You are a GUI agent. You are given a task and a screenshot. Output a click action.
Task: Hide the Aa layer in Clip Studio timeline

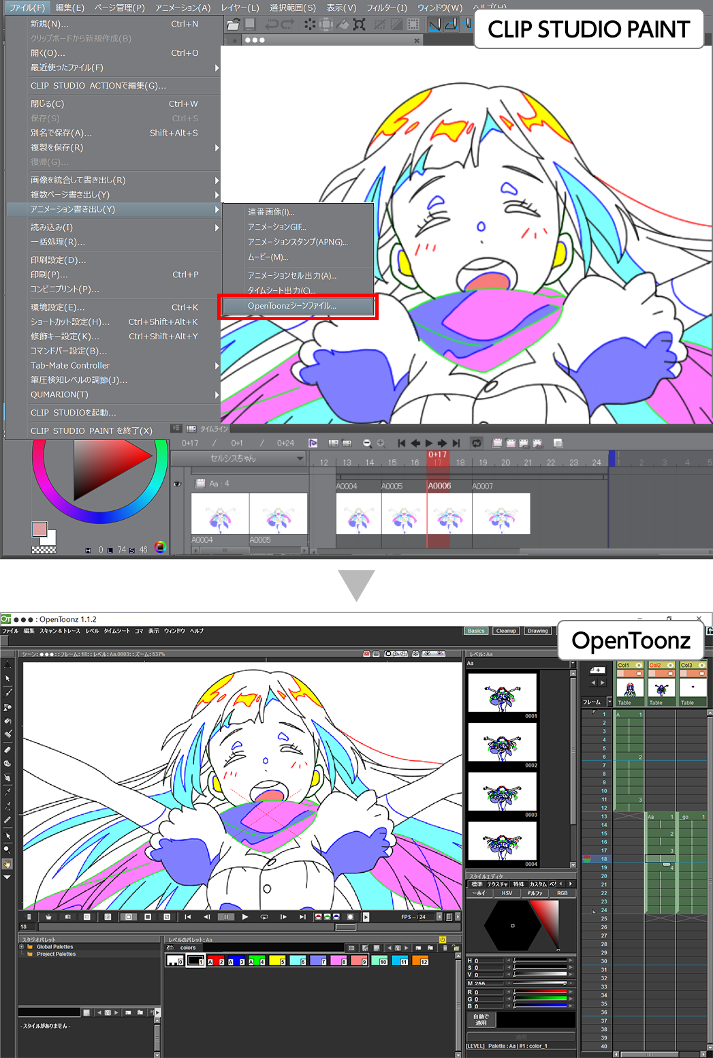(177, 484)
